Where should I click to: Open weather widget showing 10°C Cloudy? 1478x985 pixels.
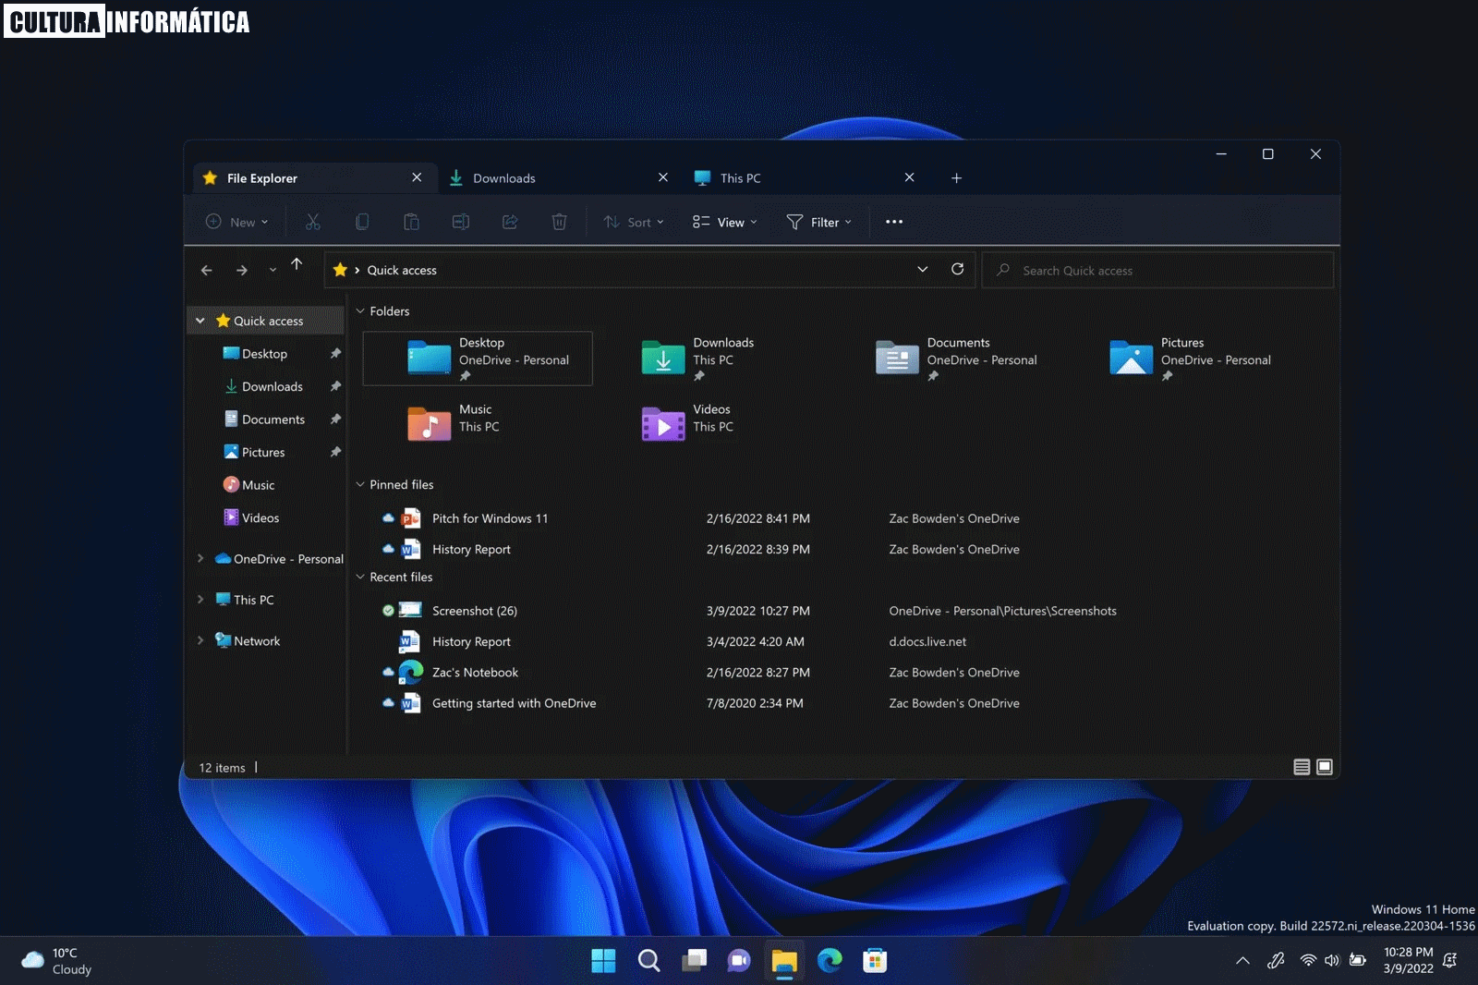click(x=57, y=961)
